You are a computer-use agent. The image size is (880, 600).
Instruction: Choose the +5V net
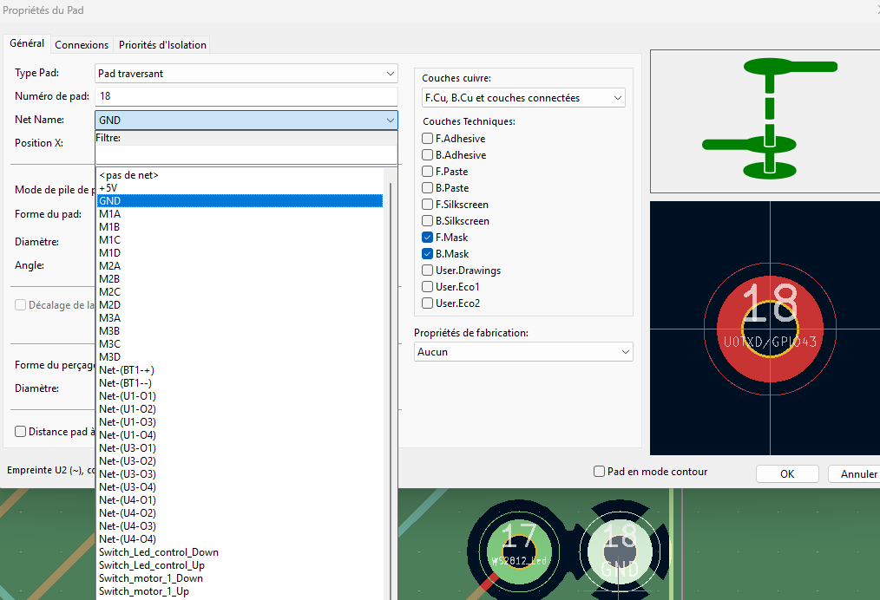tap(240, 188)
